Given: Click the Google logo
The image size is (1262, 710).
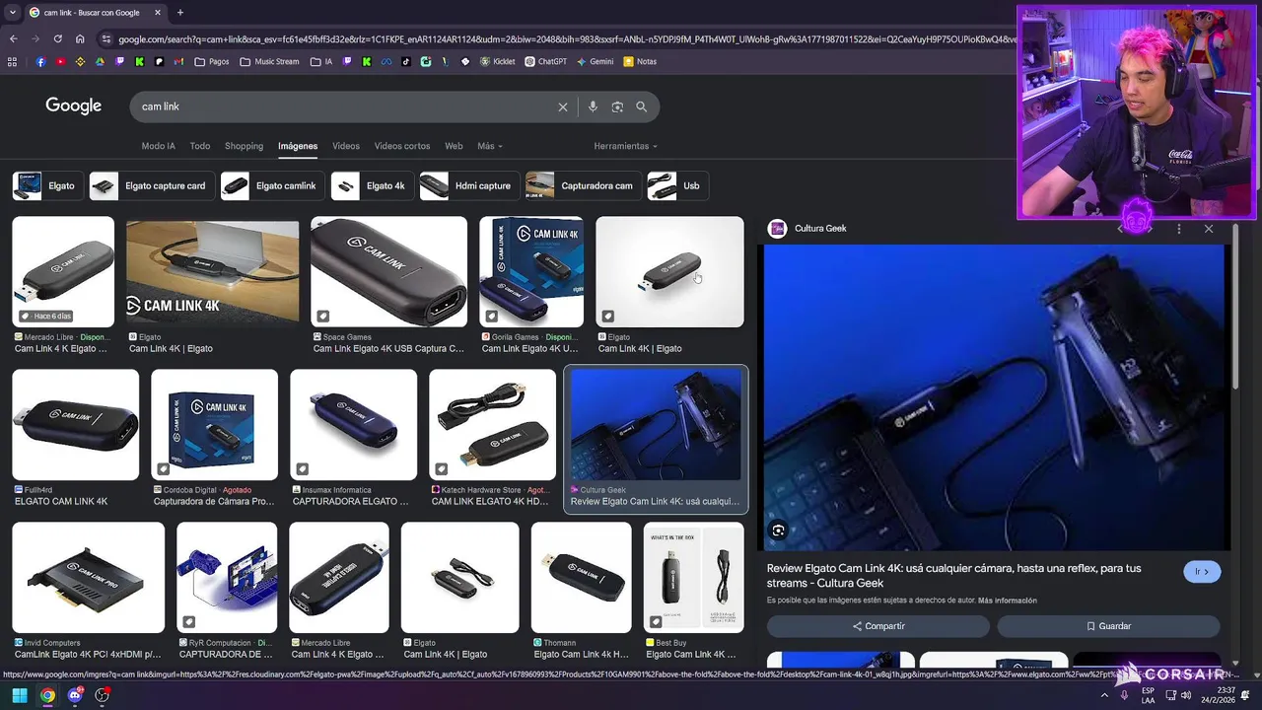Looking at the screenshot, I should coord(74,106).
